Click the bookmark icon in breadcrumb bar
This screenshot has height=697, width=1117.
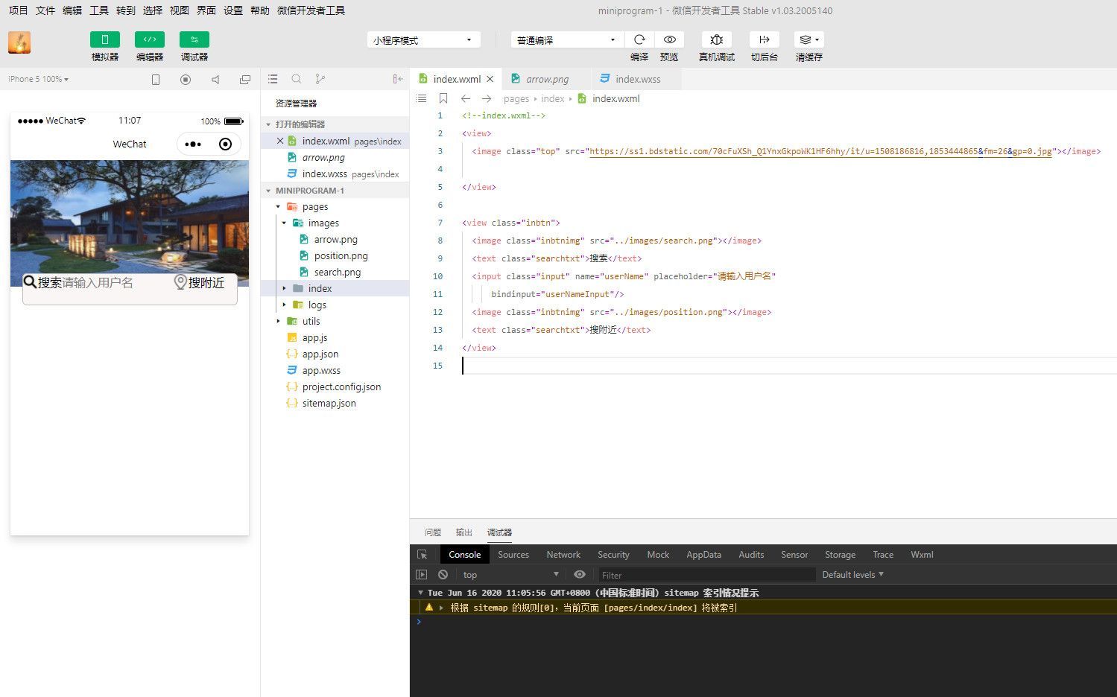443,98
